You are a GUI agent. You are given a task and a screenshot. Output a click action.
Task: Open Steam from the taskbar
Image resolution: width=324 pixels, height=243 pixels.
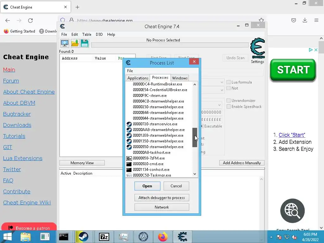83,237
